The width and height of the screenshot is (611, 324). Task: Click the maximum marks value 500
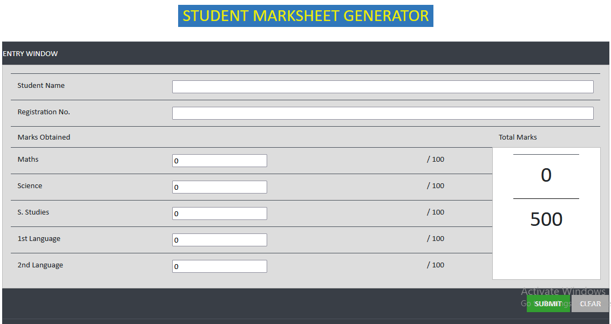pyautogui.click(x=546, y=219)
